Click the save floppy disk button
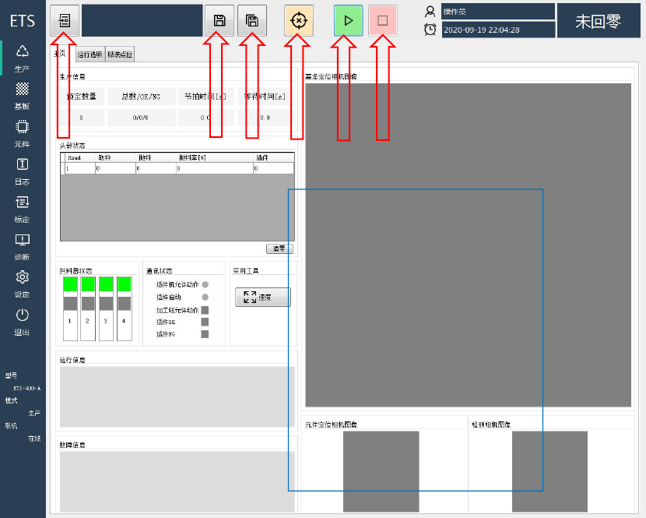This screenshot has height=518, width=646. [x=219, y=20]
